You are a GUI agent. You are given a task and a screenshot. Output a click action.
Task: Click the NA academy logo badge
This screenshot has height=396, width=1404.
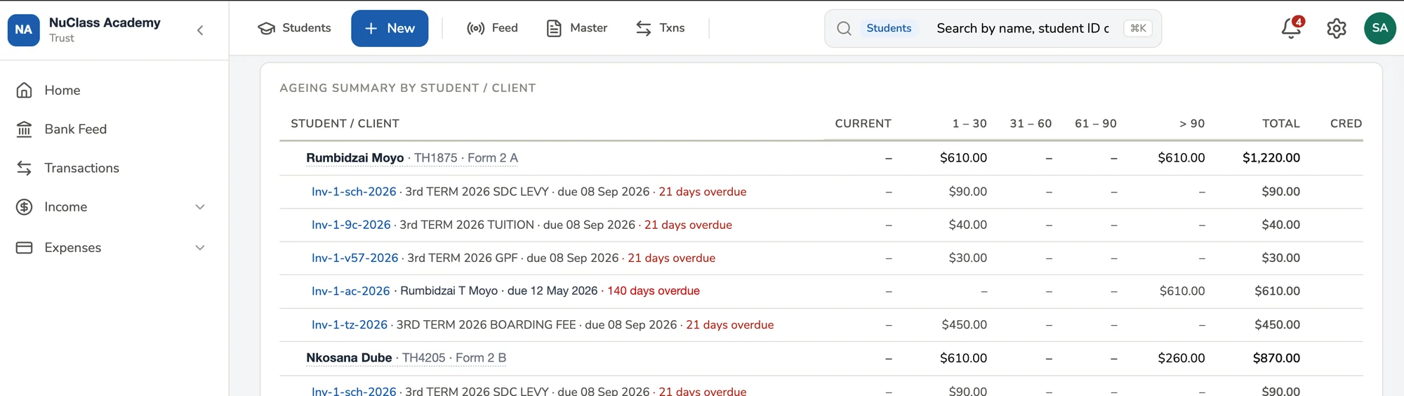click(x=24, y=30)
